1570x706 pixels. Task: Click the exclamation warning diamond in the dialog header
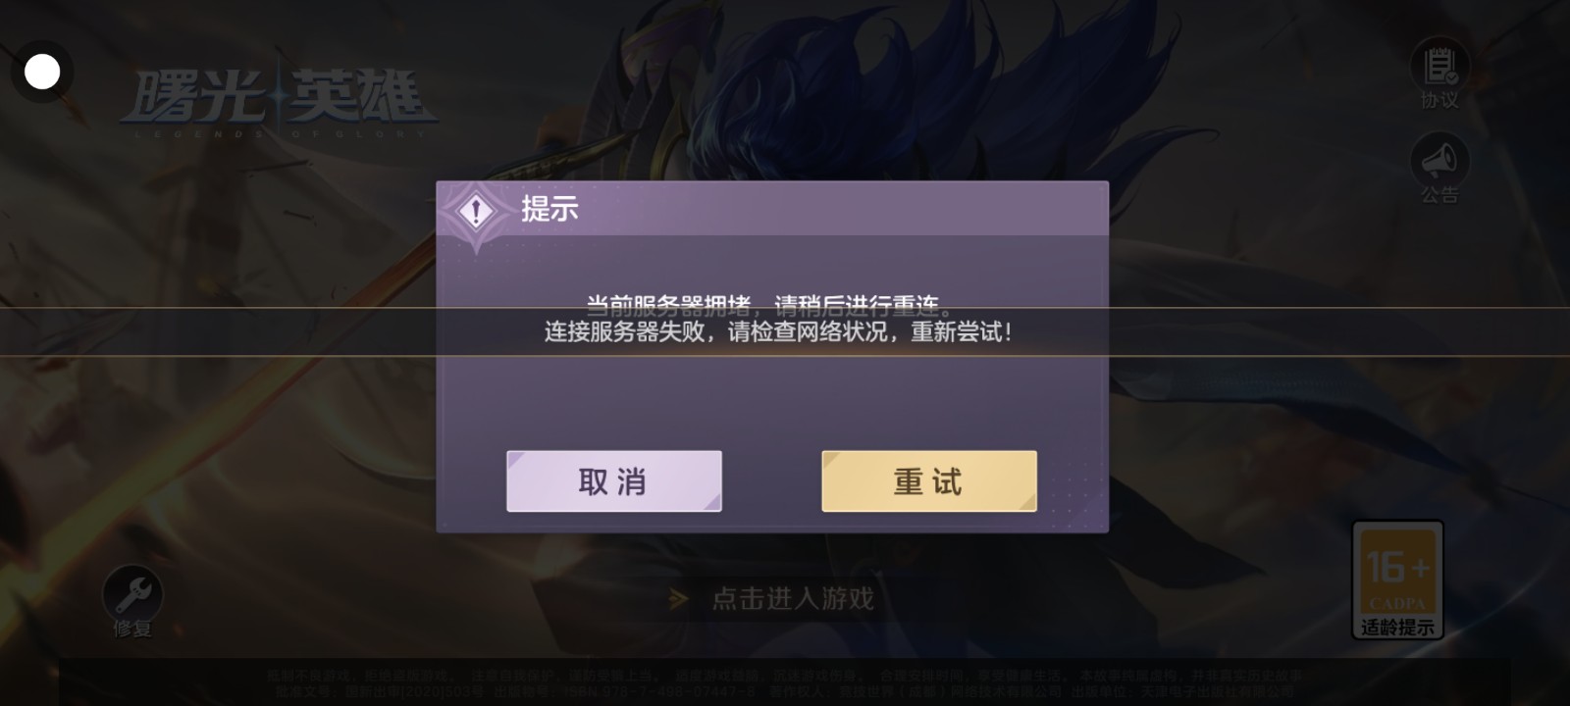coord(476,210)
